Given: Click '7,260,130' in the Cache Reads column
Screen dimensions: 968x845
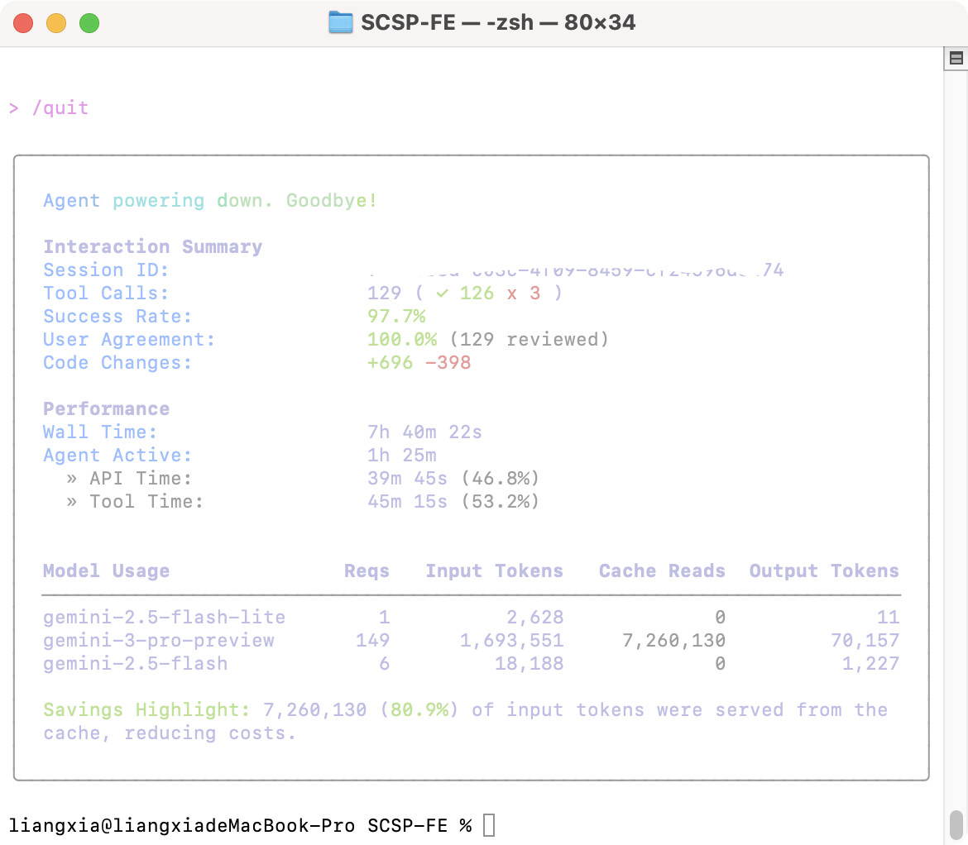Looking at the screenshot, I should click(673, 640).
